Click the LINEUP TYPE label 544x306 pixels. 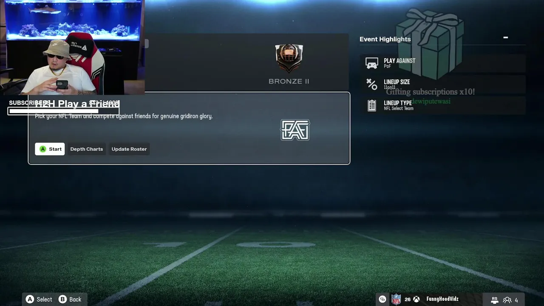pos(398,103)
